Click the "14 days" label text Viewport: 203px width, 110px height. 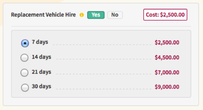[x=41, y=57]
